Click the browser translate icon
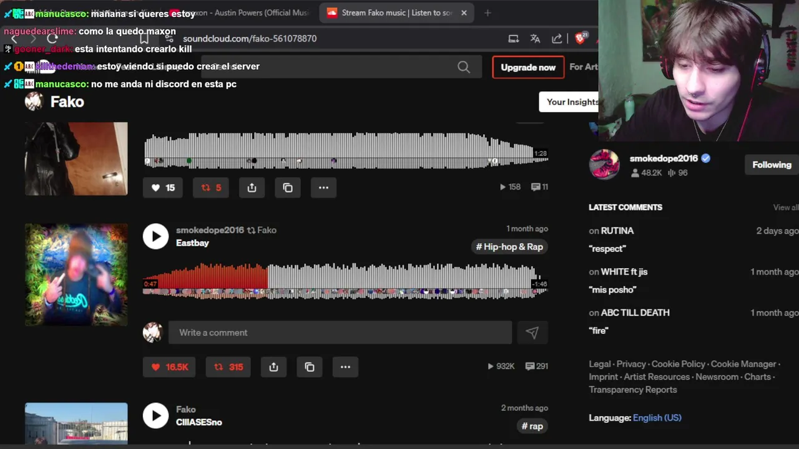The image size is (799, 449). [535, 39]
